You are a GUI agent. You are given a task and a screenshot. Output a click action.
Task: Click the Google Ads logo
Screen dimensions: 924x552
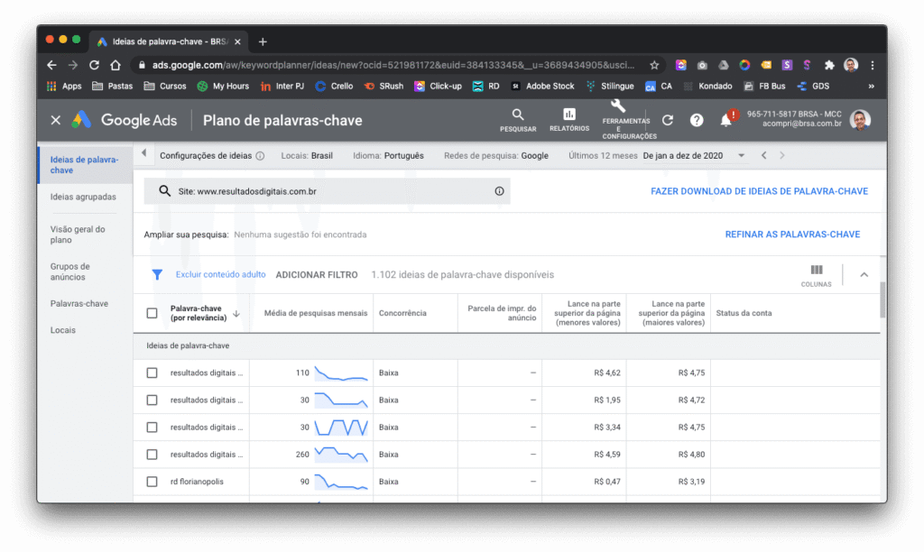coord(125,120)
